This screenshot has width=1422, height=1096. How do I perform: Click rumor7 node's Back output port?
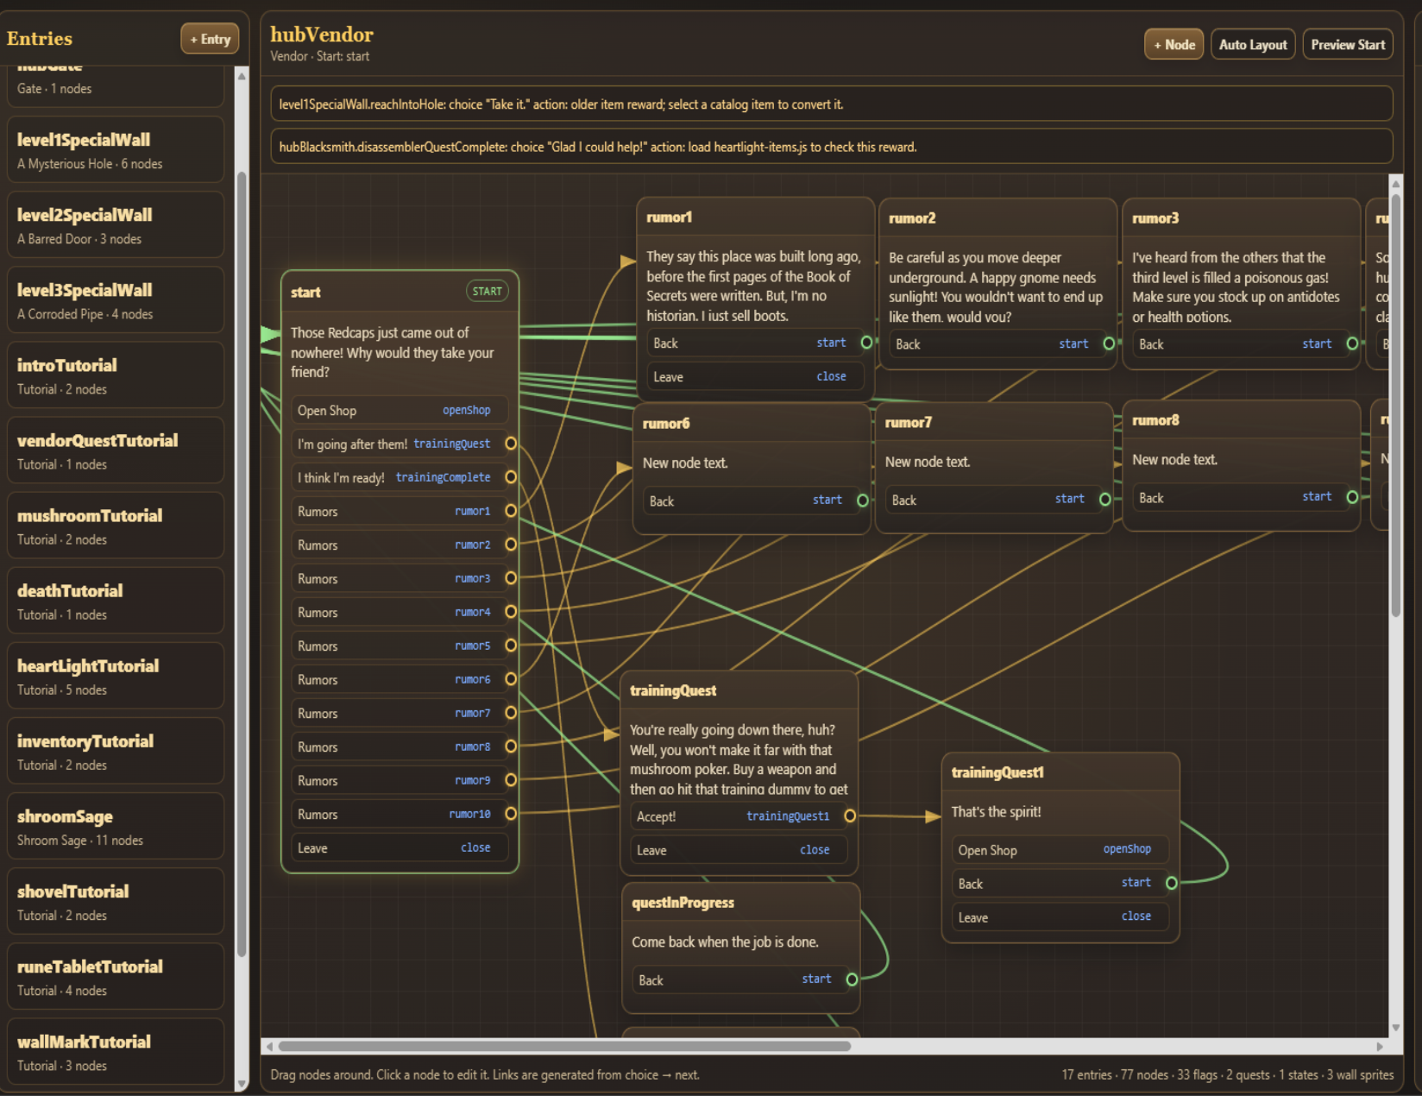click(x=1104, y=500)
